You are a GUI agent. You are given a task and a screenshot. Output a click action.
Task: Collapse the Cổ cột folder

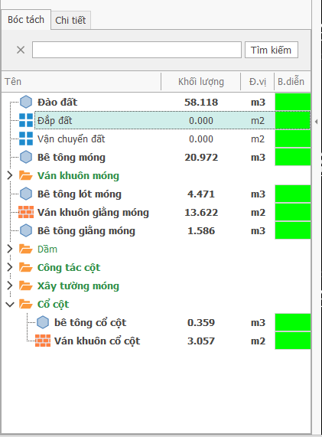(10, 304)
